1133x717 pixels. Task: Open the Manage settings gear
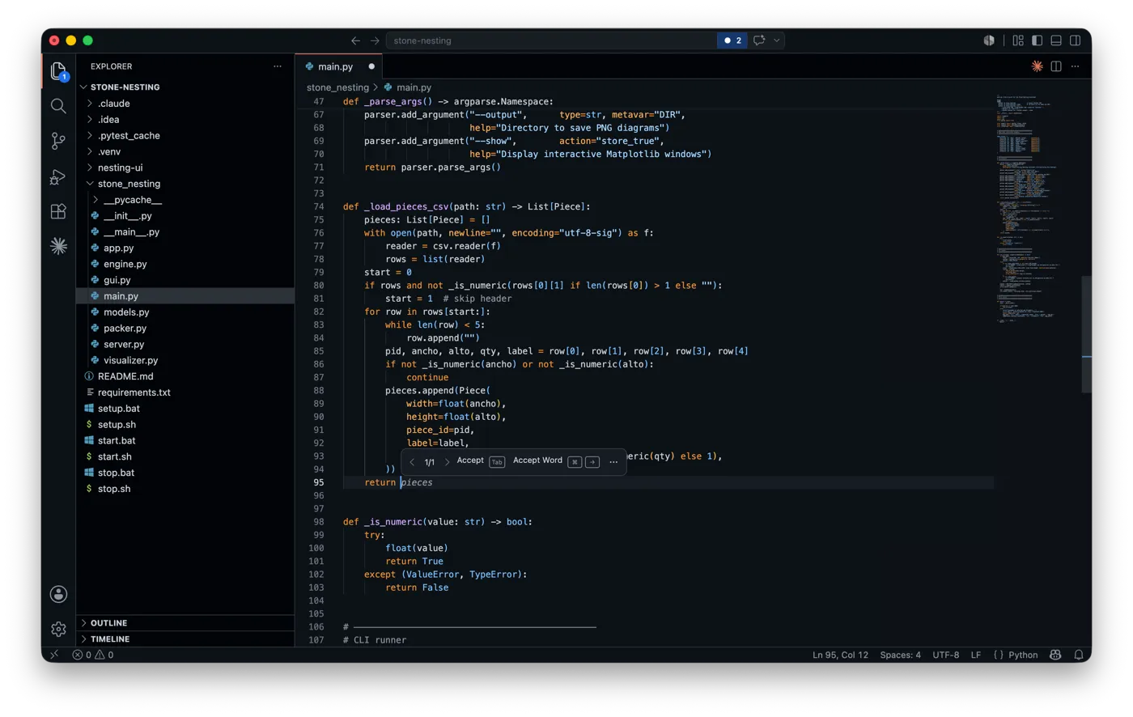[58, 629]
